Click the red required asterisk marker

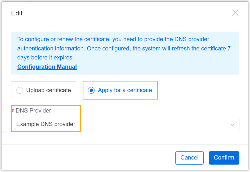tap(13, 111)
